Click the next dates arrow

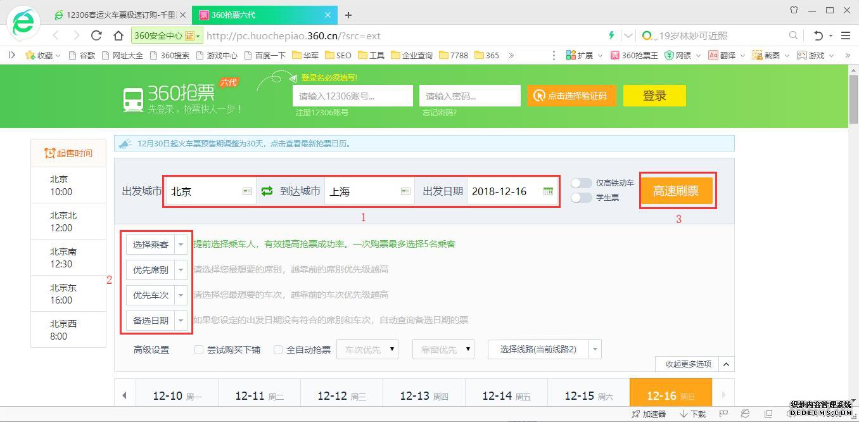(x=723, y=395)
